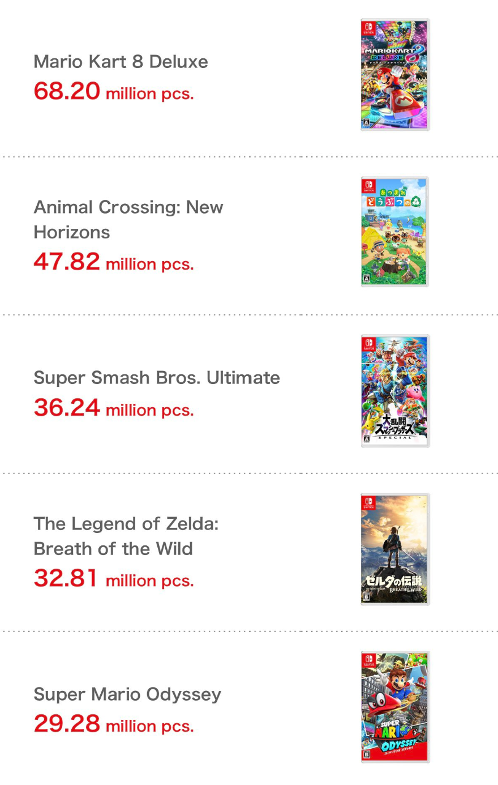Click the Mario Kart 8 Deluxe title
Image resolution: width=498 pixels, height=785 pixels.
tap(121, 61)
